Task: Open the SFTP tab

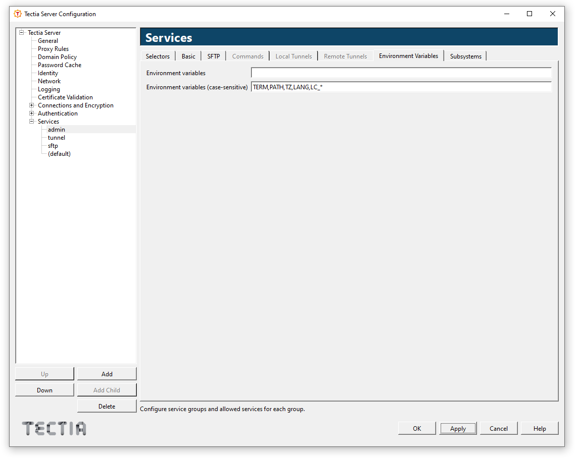Action: [214, 56]
